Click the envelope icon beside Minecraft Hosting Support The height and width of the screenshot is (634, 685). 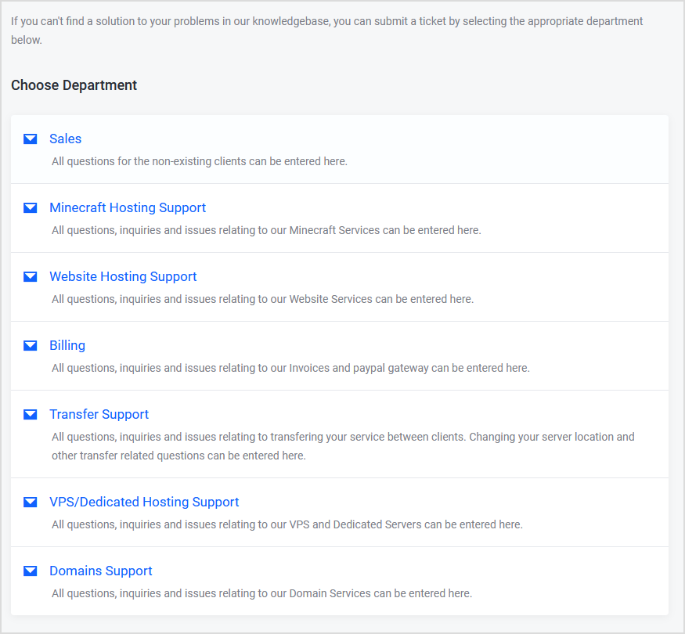tap(31, 208)
